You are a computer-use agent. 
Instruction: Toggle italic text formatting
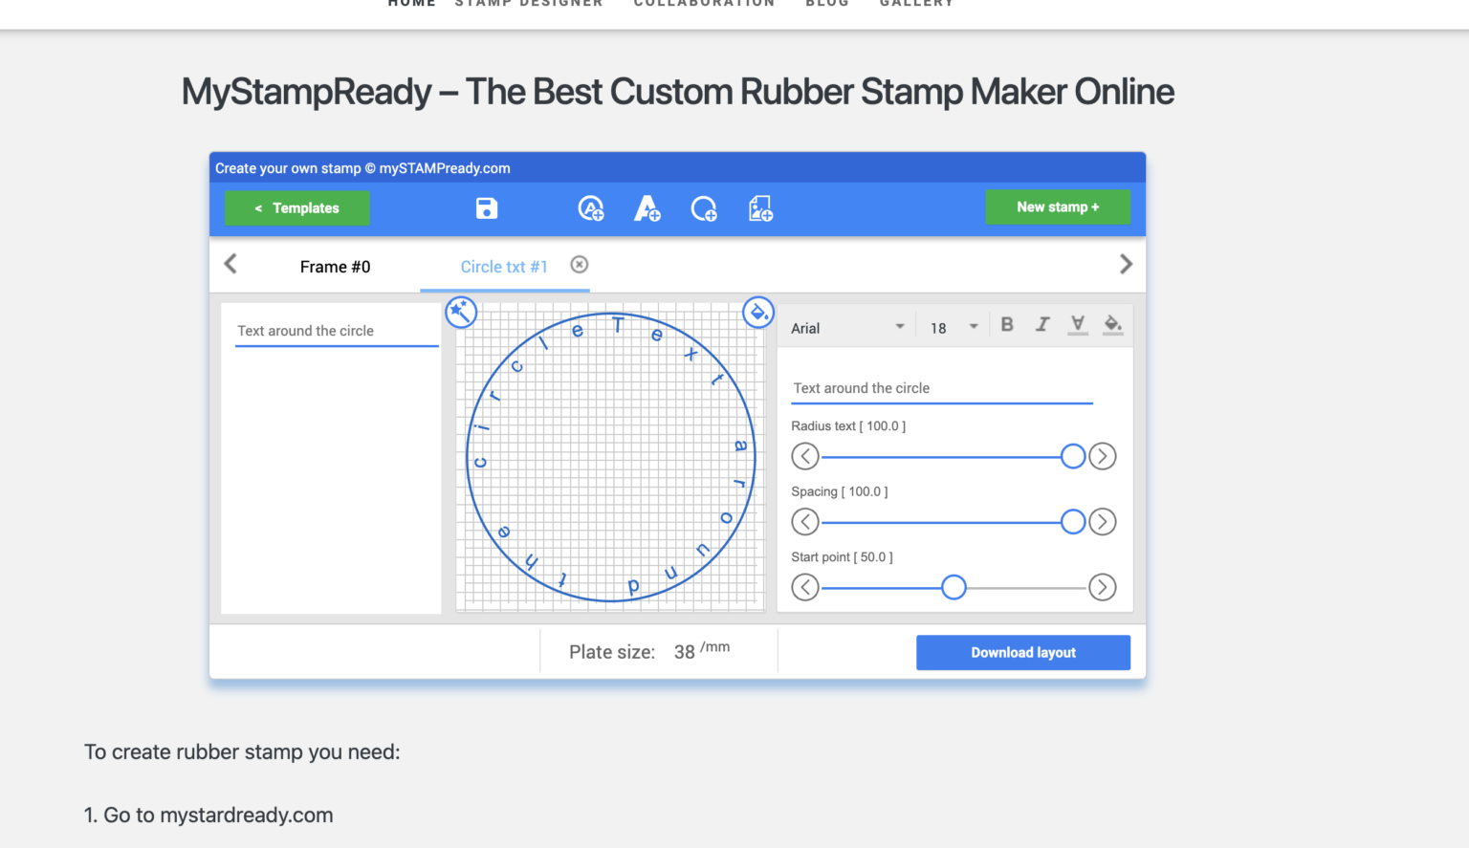[x=1042, y=325]
